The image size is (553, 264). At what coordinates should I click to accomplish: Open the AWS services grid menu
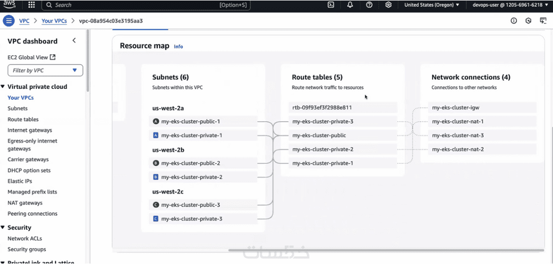coord(31,5)
